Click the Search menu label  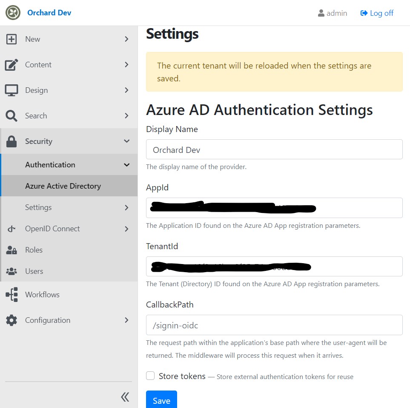click(x=36, y=115)
